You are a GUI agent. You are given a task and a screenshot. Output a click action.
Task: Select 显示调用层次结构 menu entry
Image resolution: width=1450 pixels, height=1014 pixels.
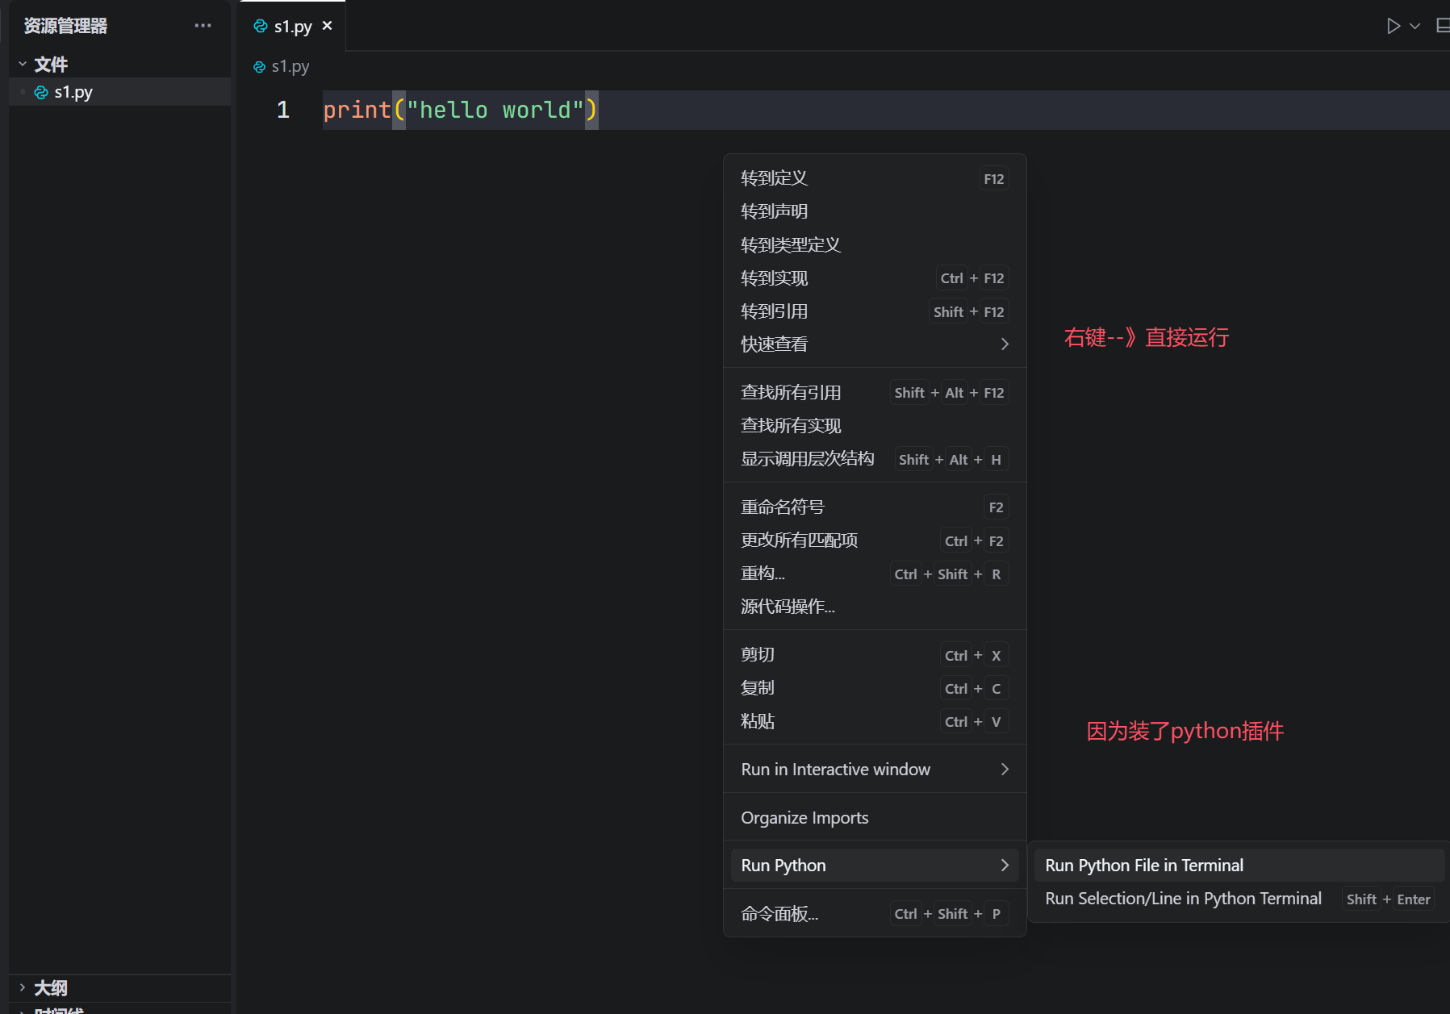(875, 459)
